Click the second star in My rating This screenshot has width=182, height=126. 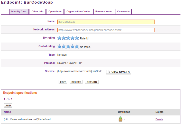coord(64,38)
